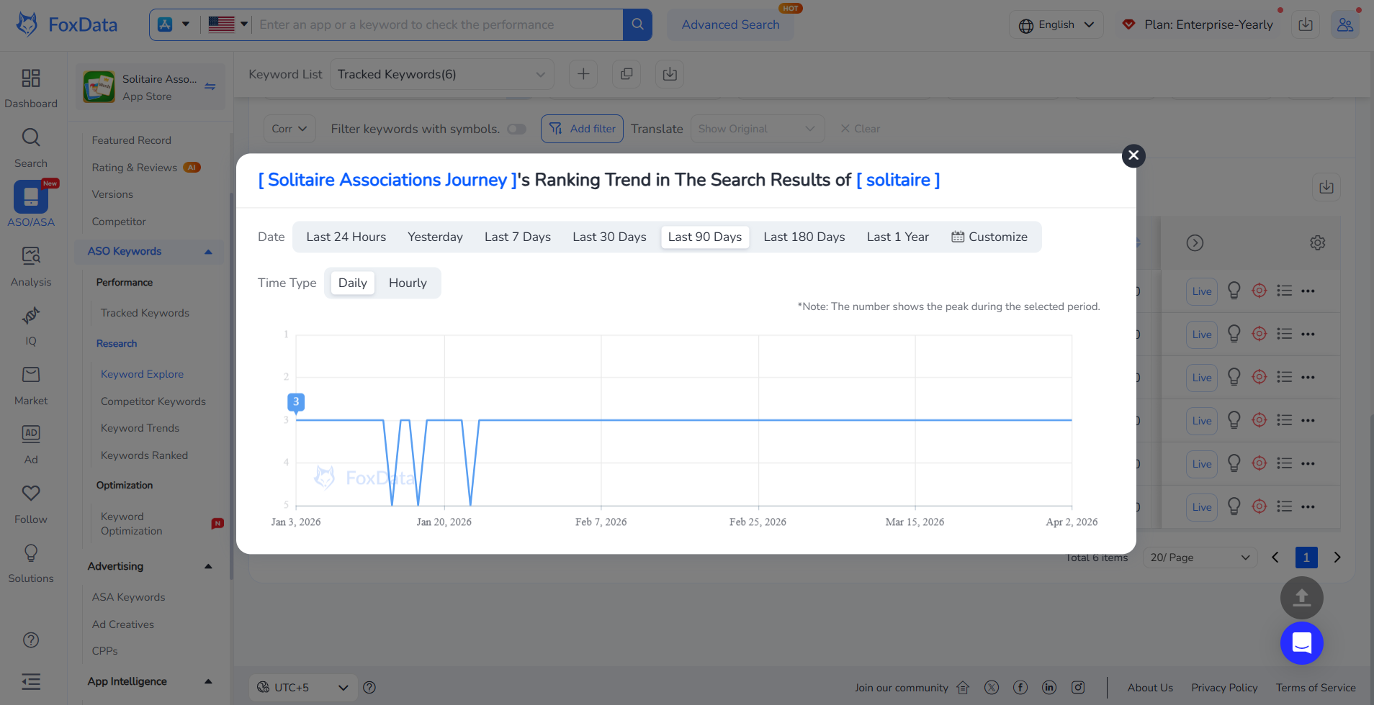Open the chat support bubble

coord(1301,642)
